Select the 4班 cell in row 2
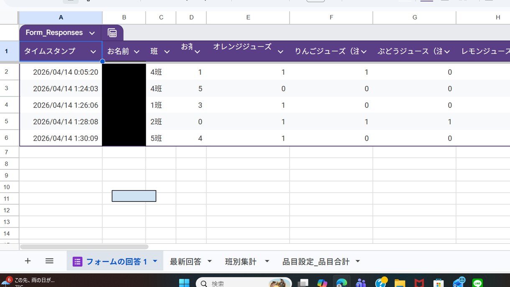The height and width of the screenshot is (287, 510). [x=161, y=72]
